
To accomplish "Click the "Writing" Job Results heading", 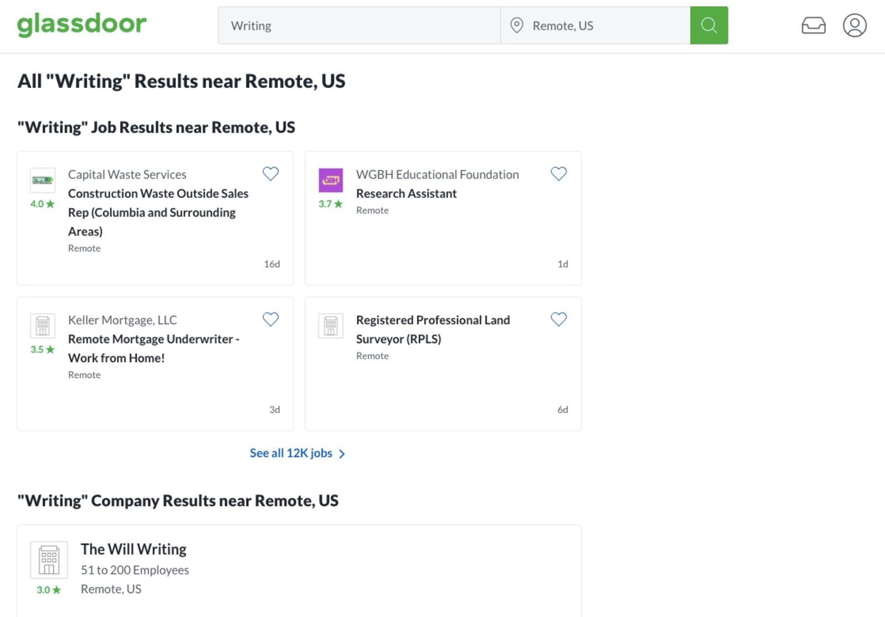I will pyautogui.click(x=156, y=127).
